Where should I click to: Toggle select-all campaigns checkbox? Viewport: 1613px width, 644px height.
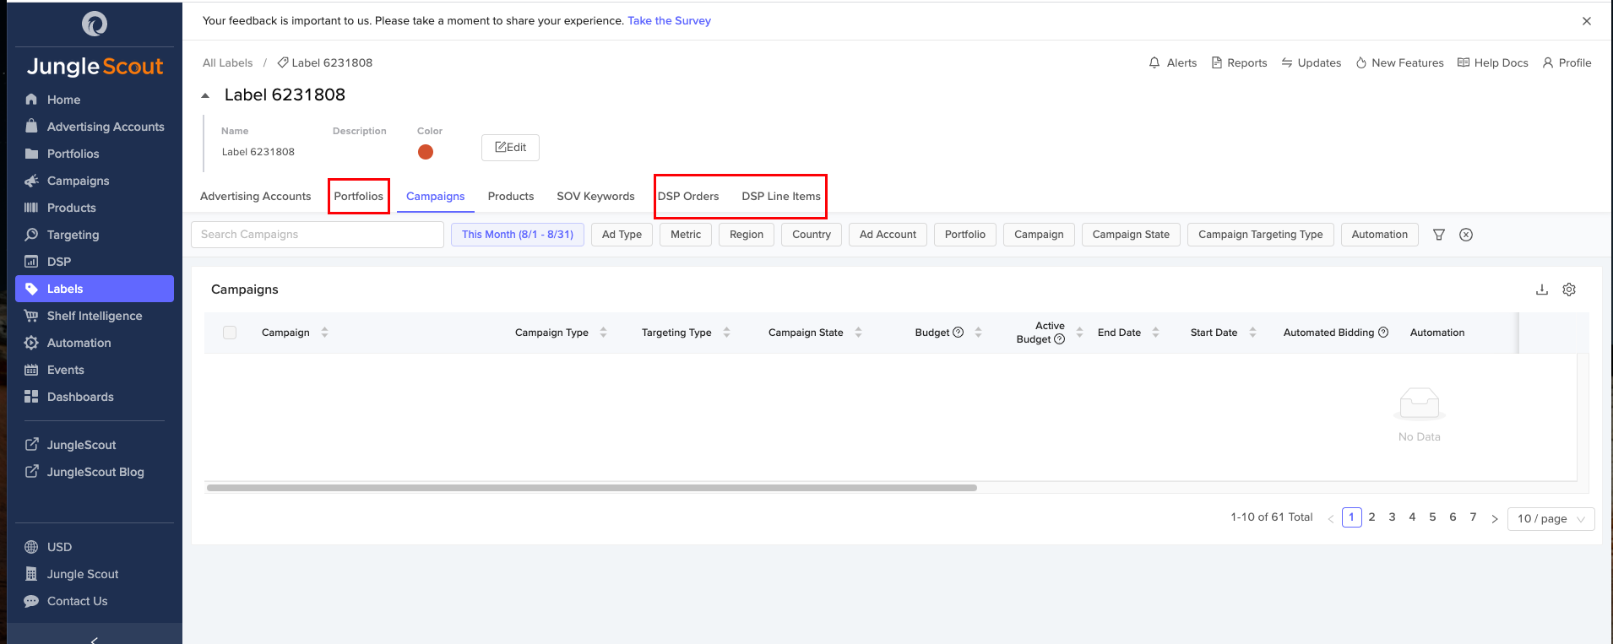point(230,333)
